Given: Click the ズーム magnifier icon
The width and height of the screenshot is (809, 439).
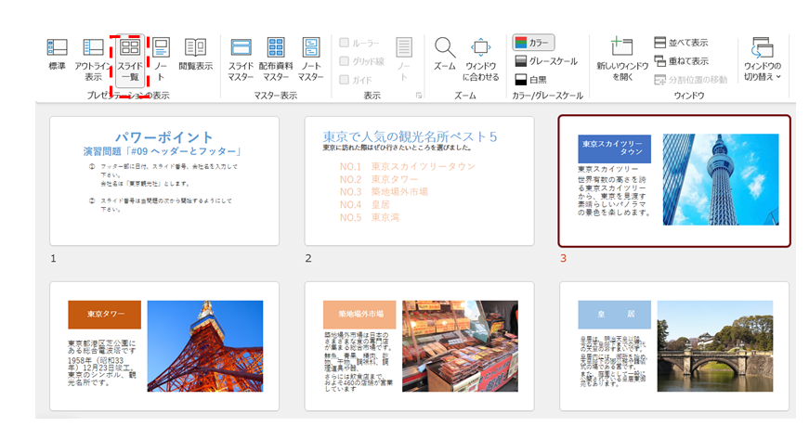Looking at the screenshot, I should (x=444, y=54).
